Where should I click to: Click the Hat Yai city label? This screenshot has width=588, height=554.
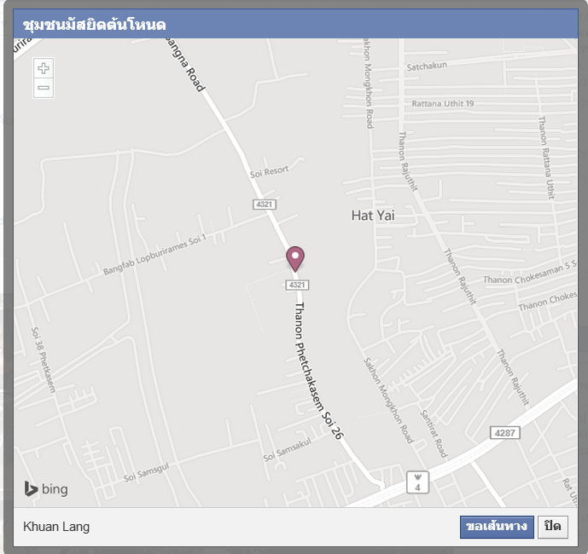(373, 216)
